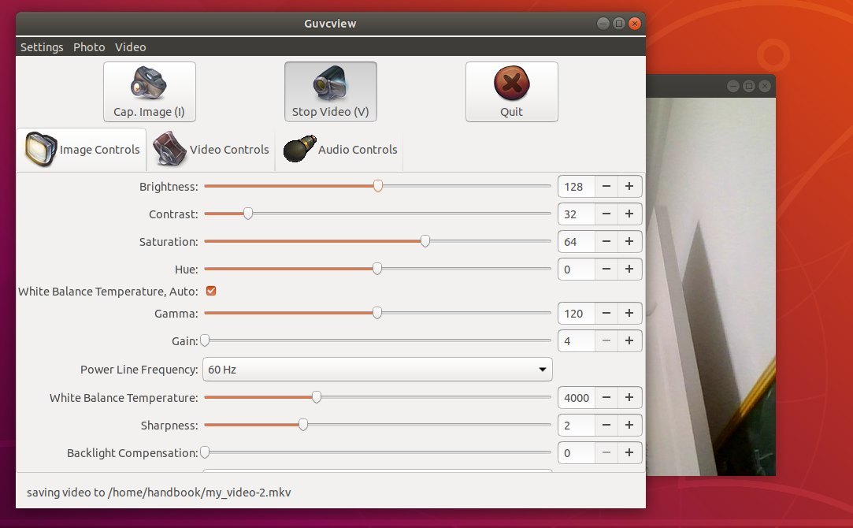Click the Gain value field showing 4
This screenshot has width=853, height=528.
577,340
